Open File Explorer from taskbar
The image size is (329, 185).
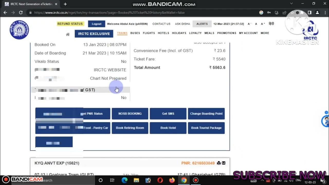pyautogui.click(x=136, y=180)
